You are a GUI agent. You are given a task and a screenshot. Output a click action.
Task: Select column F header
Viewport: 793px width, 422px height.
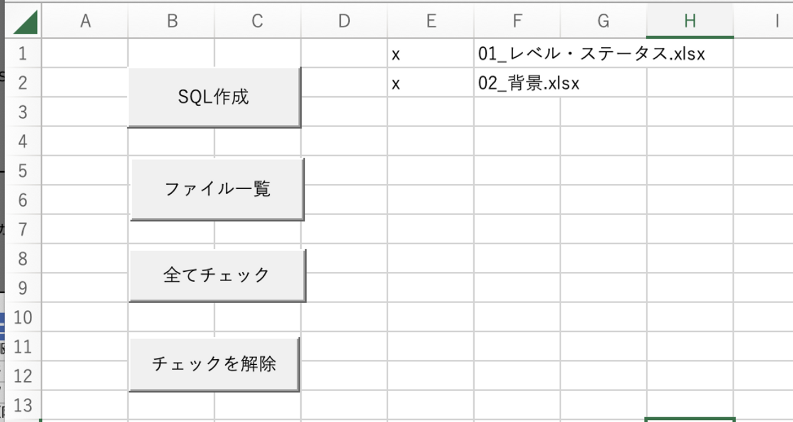pyautogui.click(x=517, y=21)
